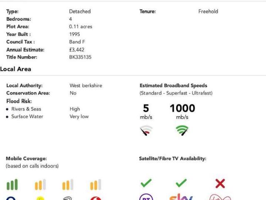
Task: Click the Vodafone red logo
Action: [x=96, y=198]
